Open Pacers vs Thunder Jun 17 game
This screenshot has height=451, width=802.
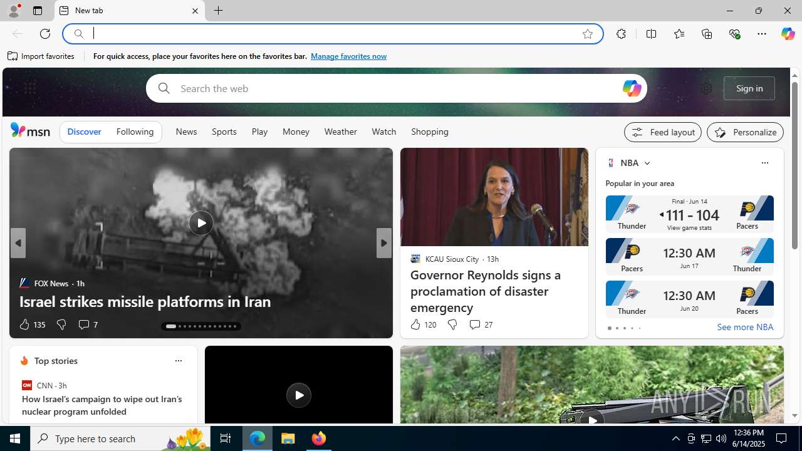pos(689,257)
